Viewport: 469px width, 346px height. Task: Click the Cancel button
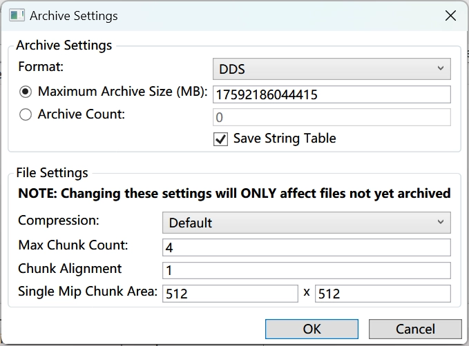(x=415, y=329)
